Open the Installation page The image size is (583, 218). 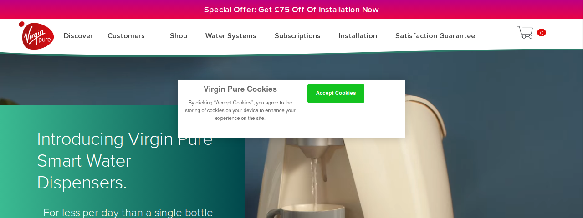358,36
